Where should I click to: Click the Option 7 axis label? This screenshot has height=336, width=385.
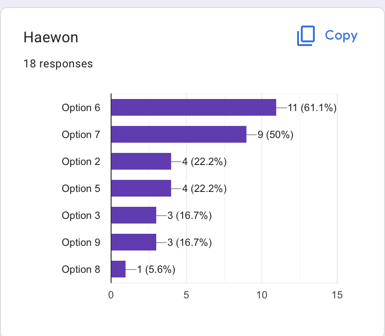tap(81, 134)
